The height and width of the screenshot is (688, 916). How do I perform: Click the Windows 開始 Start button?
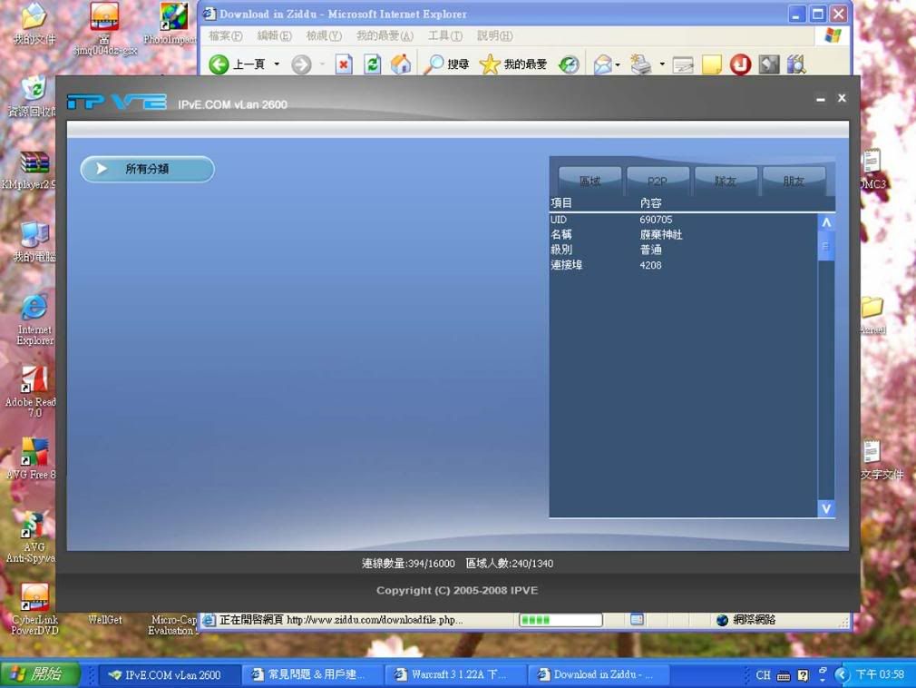pyautogui.click(x=39, y=674)
